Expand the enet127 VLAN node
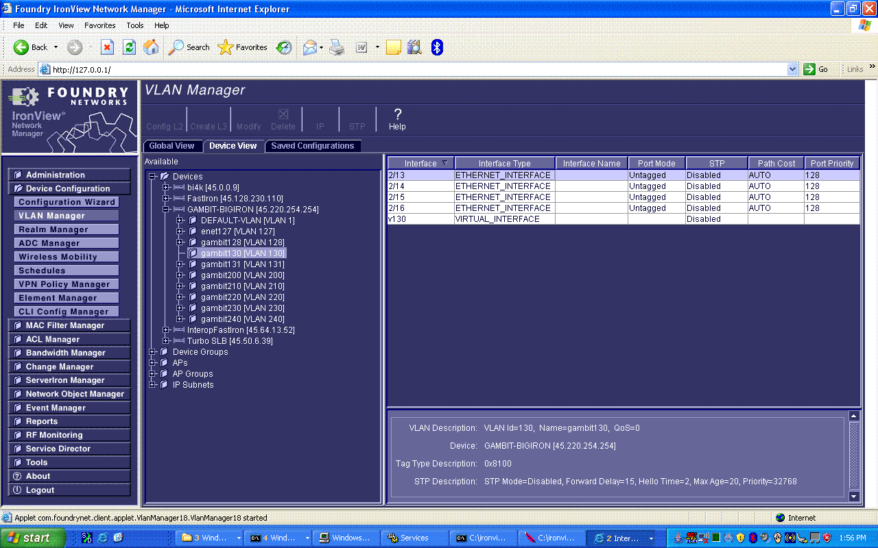 tap(180, 232)
